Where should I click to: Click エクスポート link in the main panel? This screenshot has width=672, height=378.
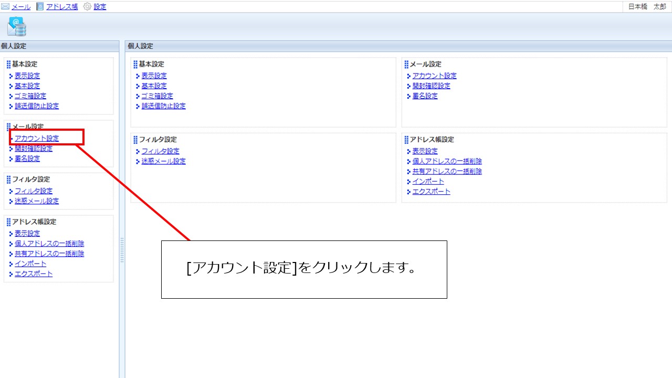coord(431,192)
